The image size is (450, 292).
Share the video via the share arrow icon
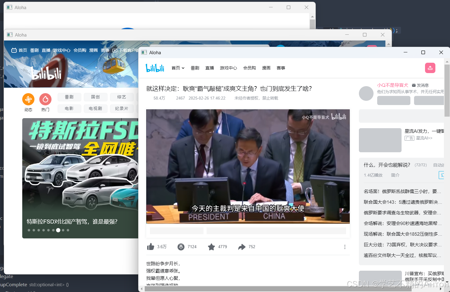click(242, 247)
